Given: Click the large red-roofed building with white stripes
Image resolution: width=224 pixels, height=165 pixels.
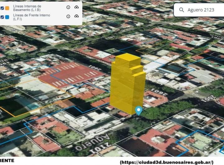Looking at the screenshot, I should point(72,75).
